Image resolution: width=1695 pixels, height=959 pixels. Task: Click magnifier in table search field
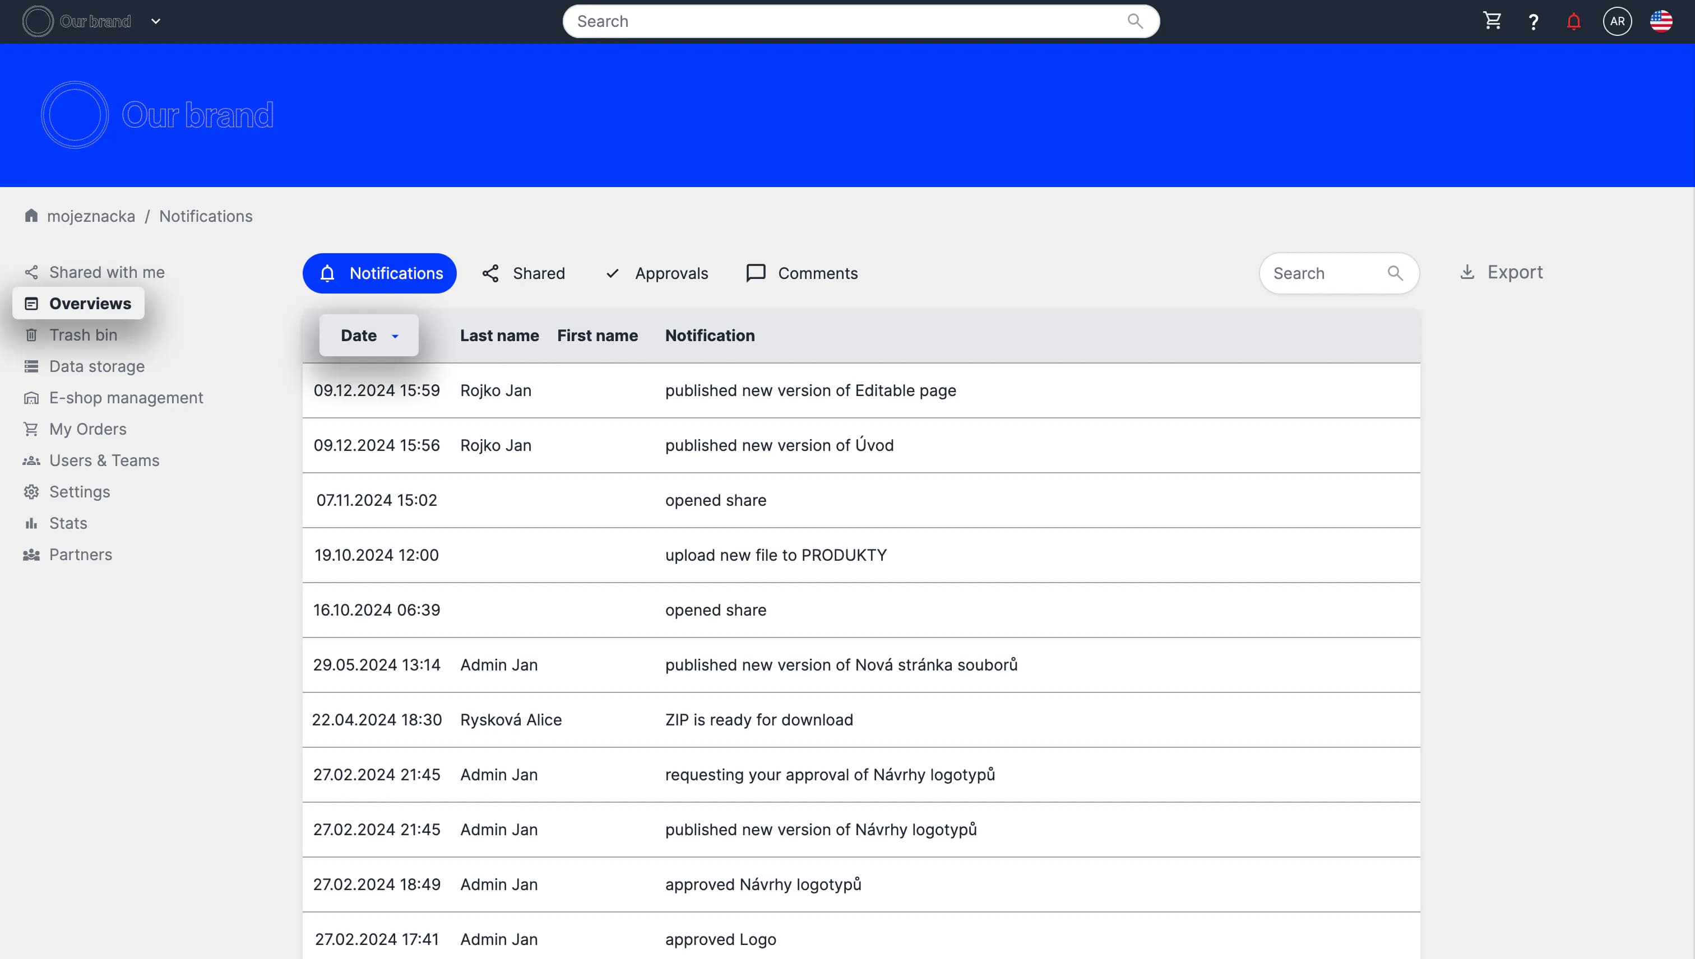pyautogui.click(x=1395, y=273)
